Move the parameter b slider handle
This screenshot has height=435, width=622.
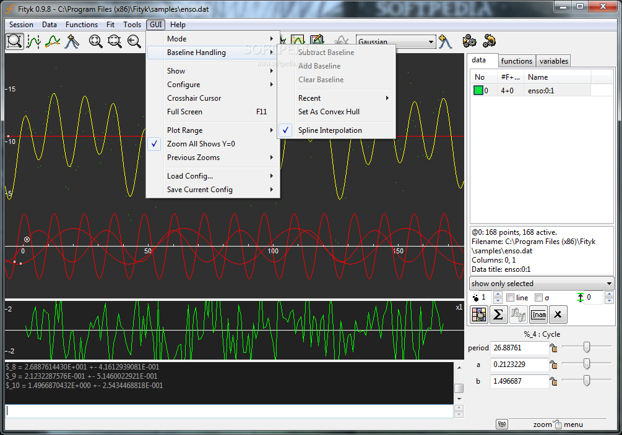[587, 381]
